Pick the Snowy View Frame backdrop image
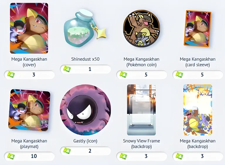The width and height of the screenshot is (225, 165). (141, 110)
